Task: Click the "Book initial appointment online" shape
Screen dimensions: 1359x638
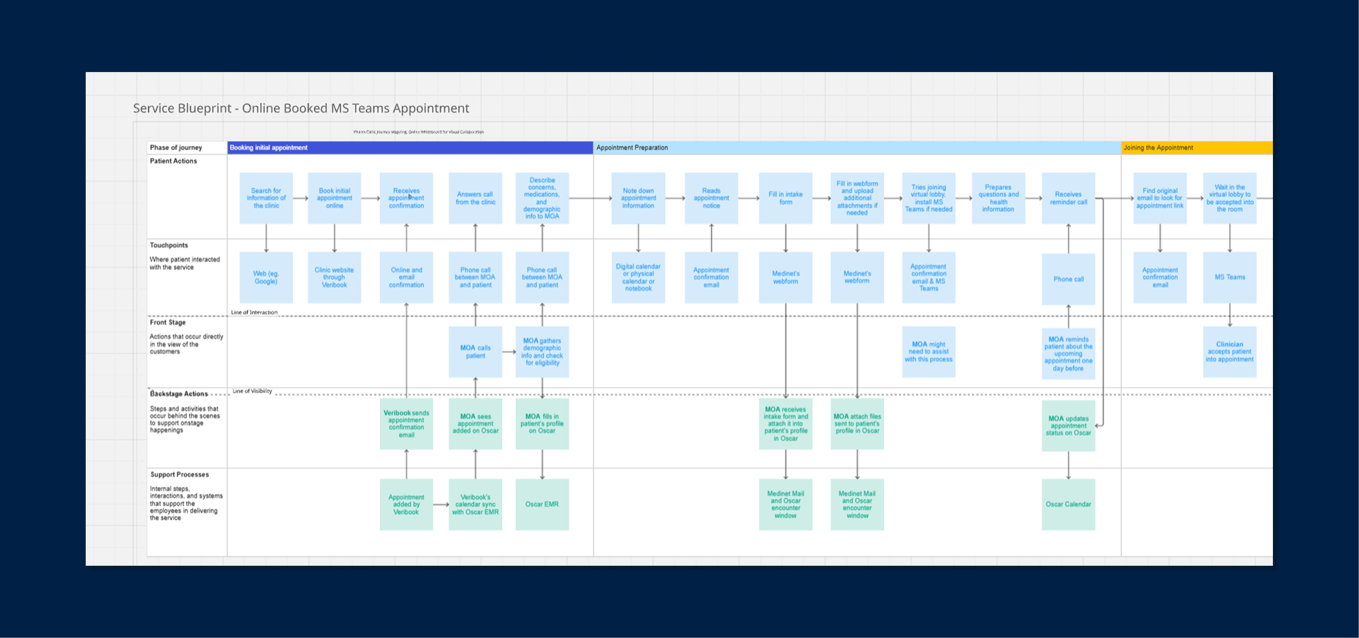Action: 334,198
